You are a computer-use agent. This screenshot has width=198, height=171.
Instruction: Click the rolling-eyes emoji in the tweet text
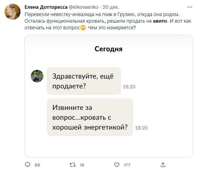tap(83, 28)
